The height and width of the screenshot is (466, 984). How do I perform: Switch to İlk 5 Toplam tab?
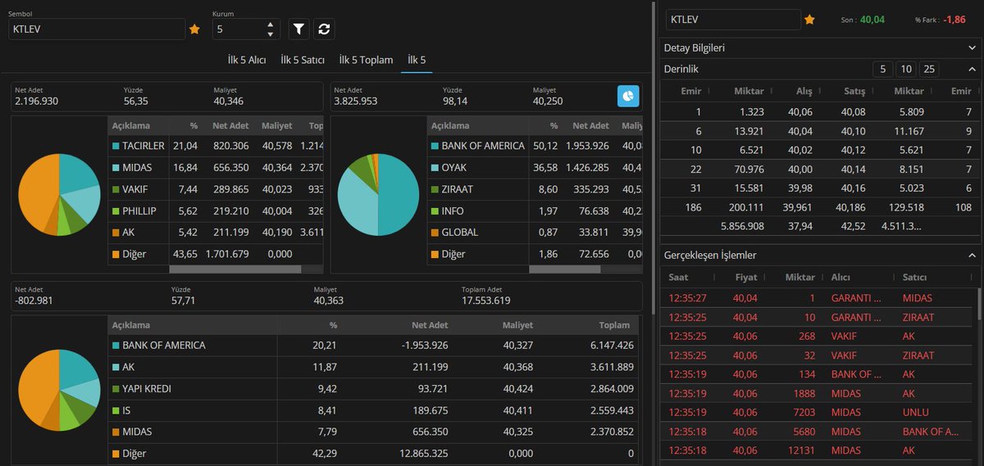click(366, 60)
